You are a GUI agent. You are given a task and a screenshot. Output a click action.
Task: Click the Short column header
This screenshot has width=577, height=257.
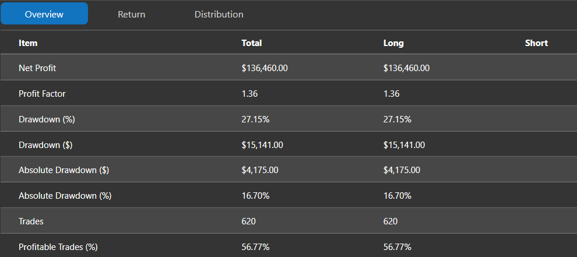[536, 43]
